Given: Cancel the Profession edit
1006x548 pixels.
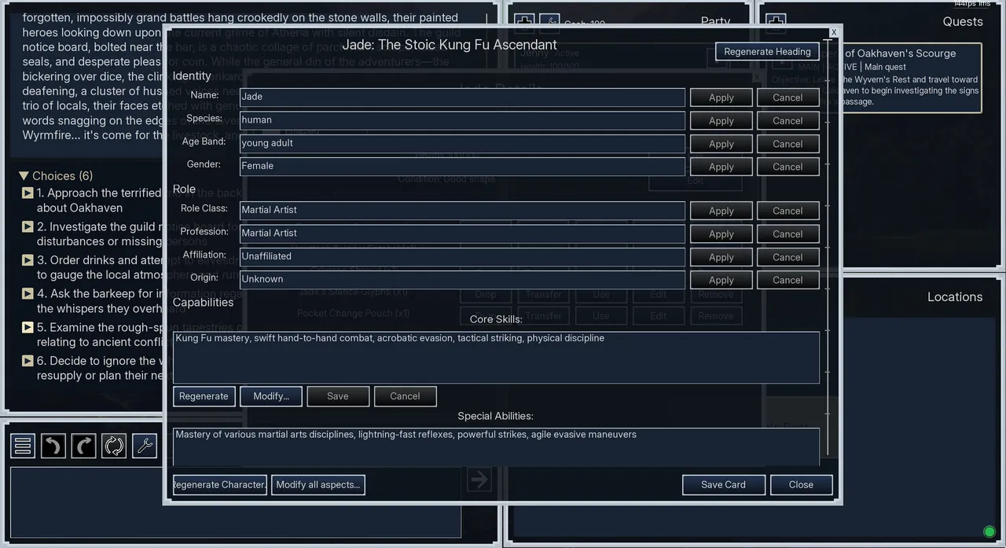Looking at the screenshot, I should [x=788, y=234].
